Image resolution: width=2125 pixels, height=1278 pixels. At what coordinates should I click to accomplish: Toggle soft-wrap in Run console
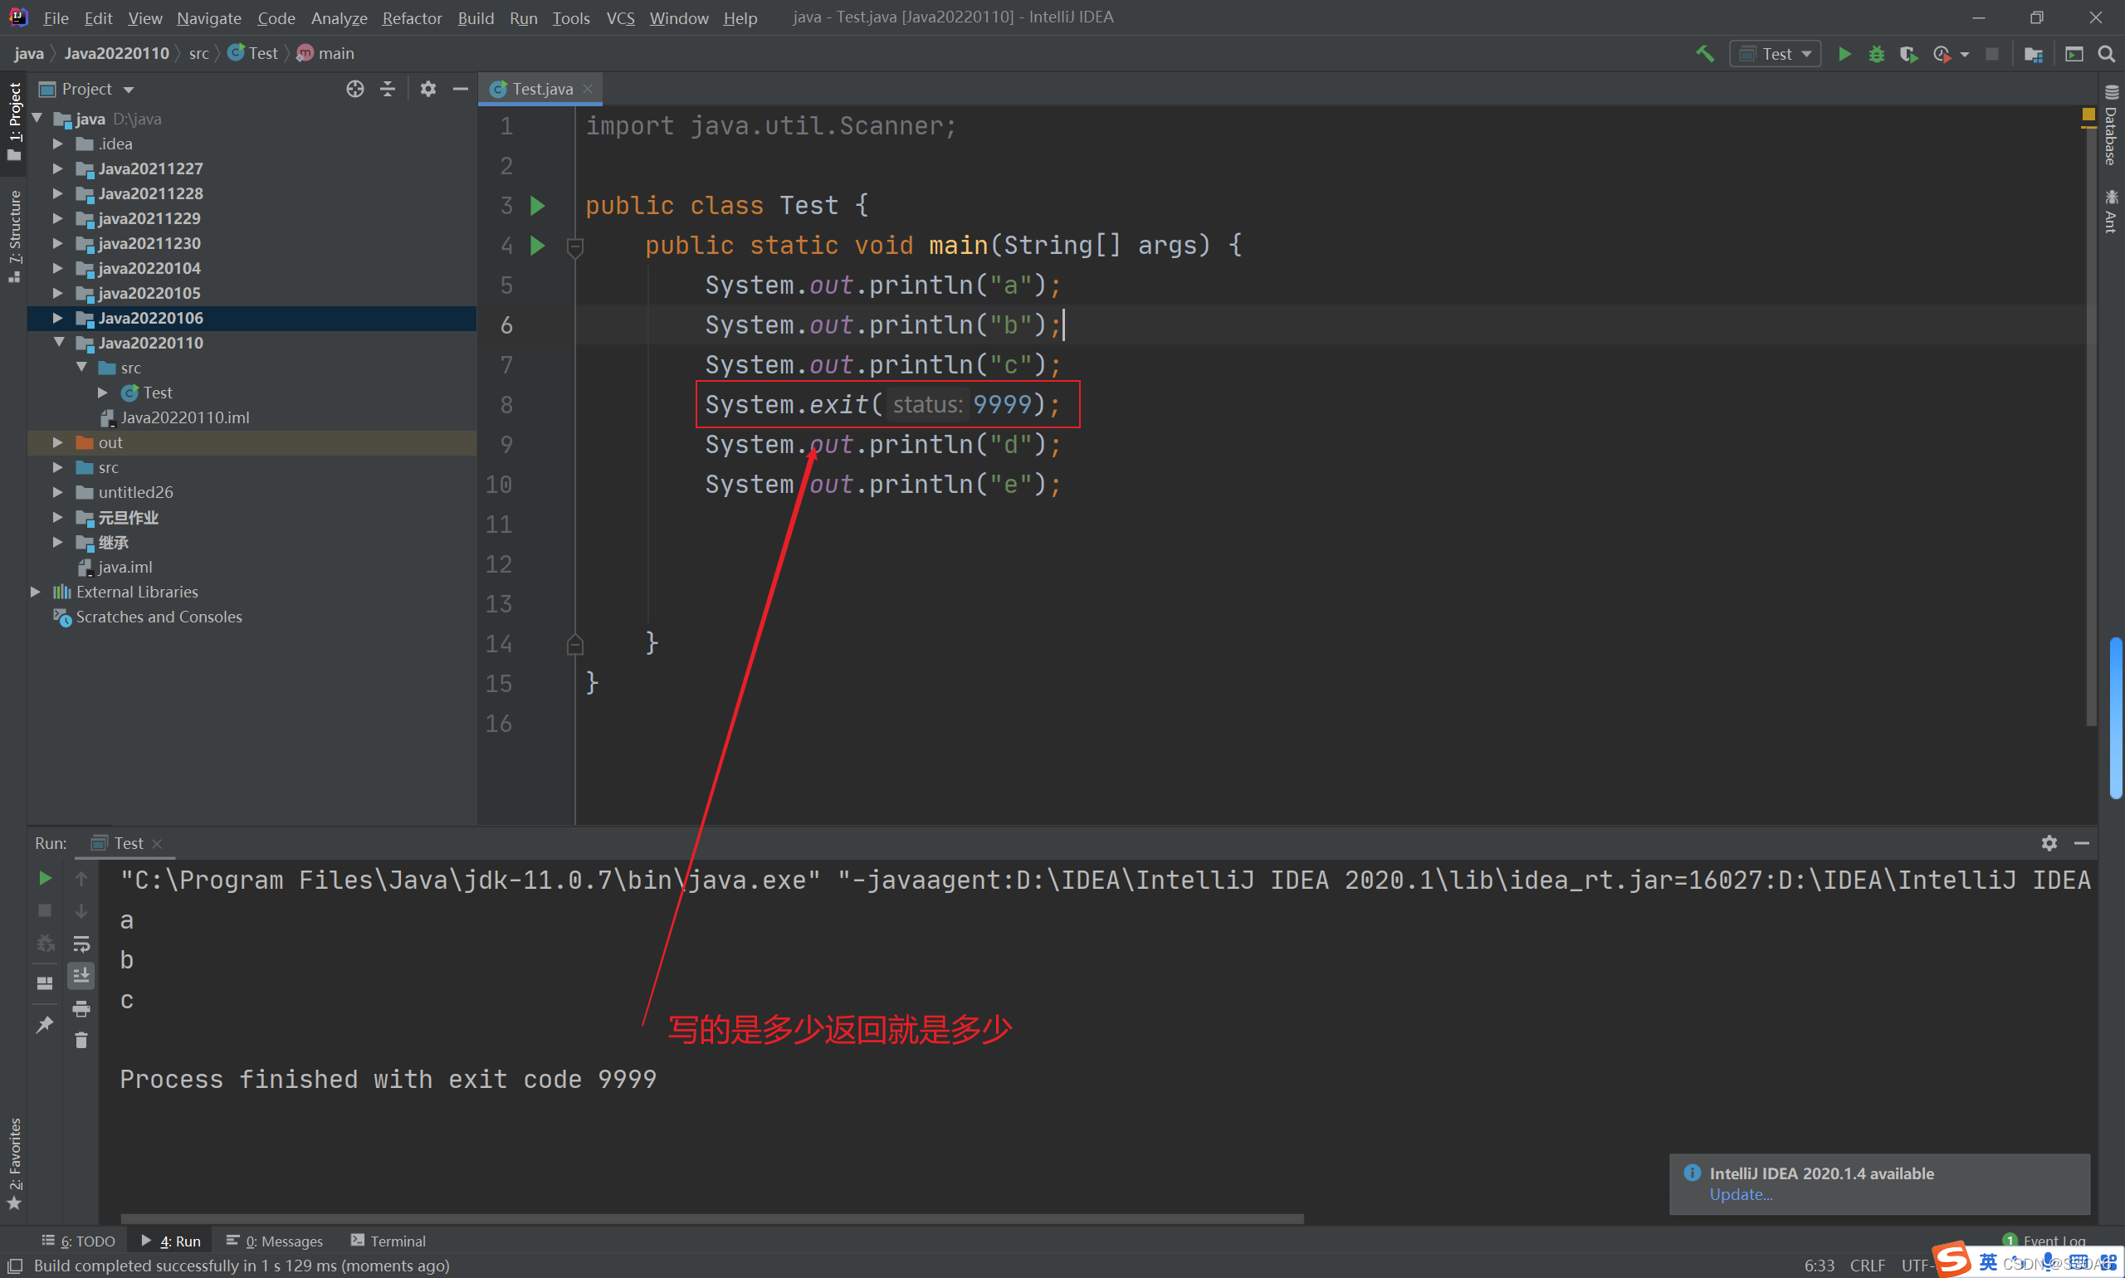point(81,944)
